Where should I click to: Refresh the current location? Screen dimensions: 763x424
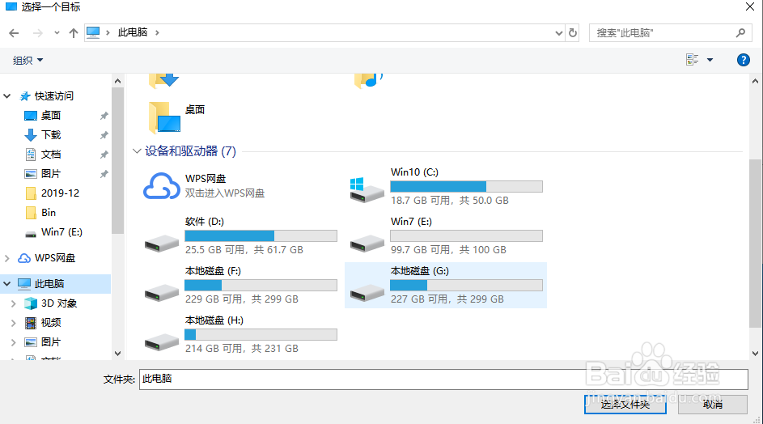tap(573, 32)
